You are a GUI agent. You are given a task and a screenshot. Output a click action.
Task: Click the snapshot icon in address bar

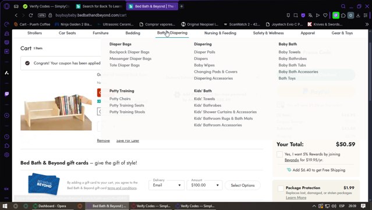tap(296, 15)
